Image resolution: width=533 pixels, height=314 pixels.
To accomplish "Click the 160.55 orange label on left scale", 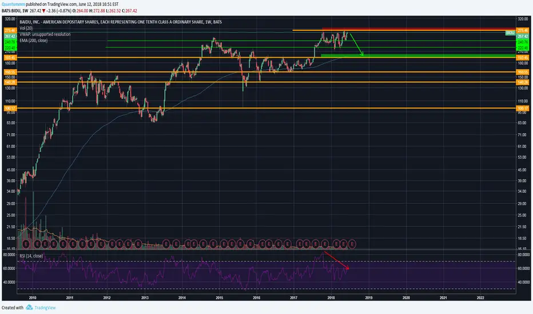I will pyautogui.click(x=10, y=72).
